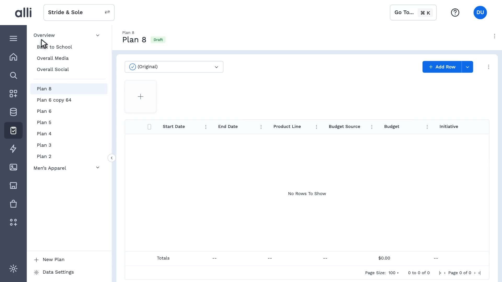The image size is (502, 282).
Task: Open the Start Date column menu
Action: coord(206,127)
